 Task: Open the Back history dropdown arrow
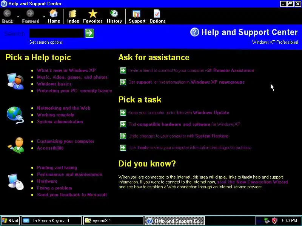pyautogui.click(x=18, y=17)
